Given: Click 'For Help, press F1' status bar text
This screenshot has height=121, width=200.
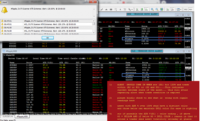Looking at the screenshot, I should coord(8,120).
